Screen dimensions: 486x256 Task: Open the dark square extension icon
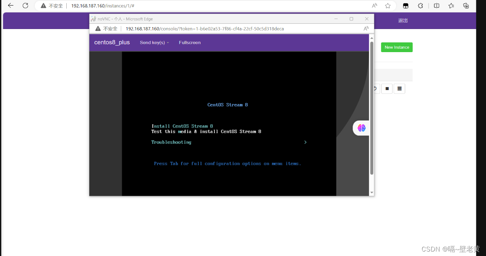[x=406, y=6]
